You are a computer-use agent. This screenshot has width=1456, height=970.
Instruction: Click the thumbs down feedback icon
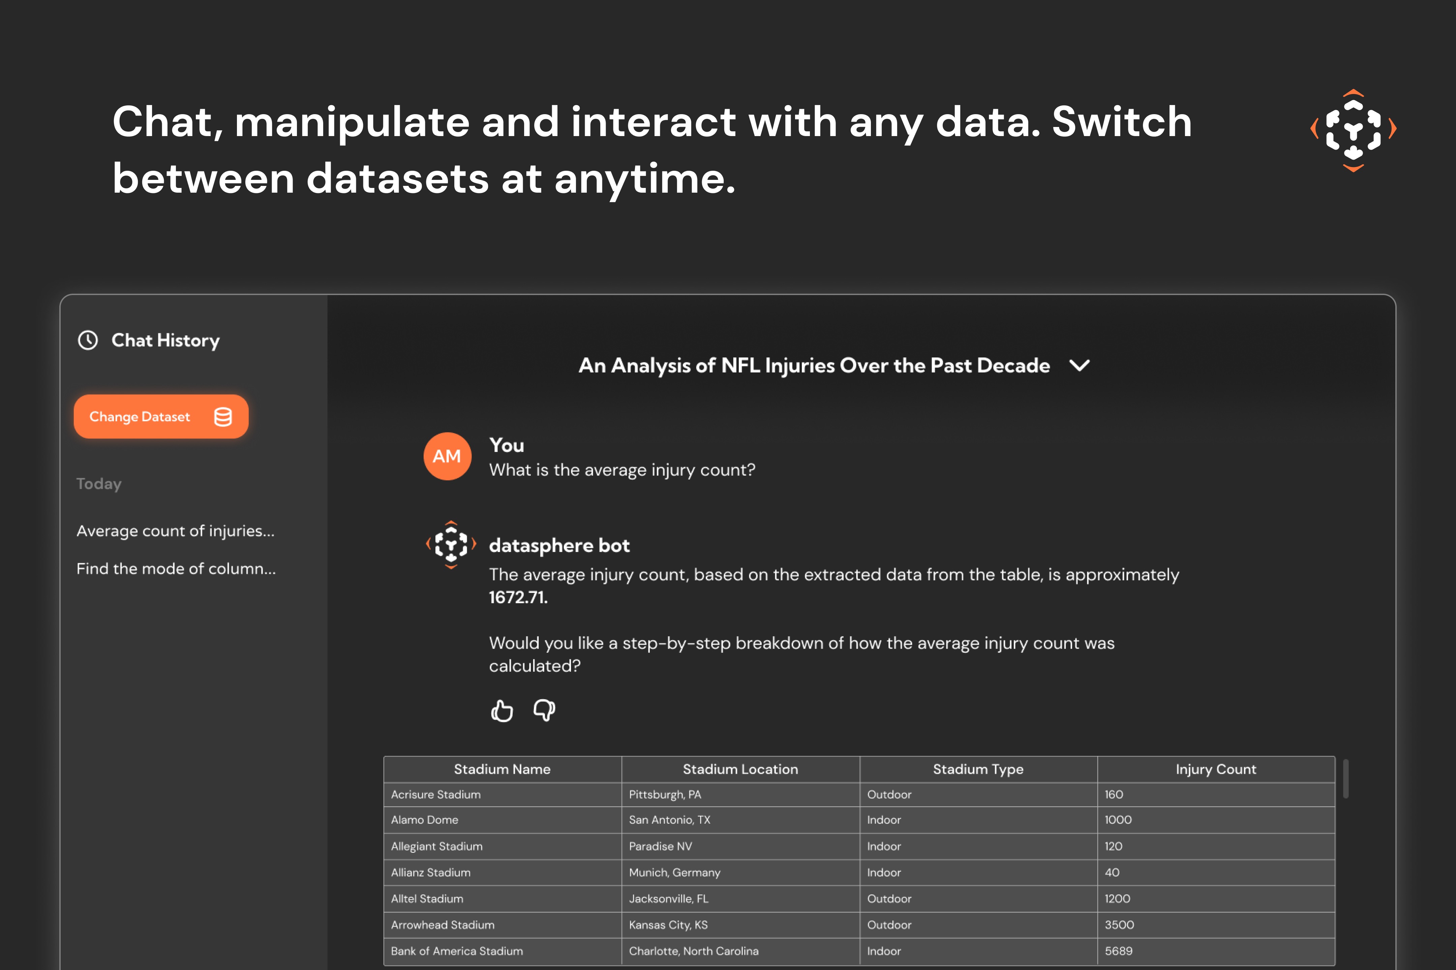[544, 711]
